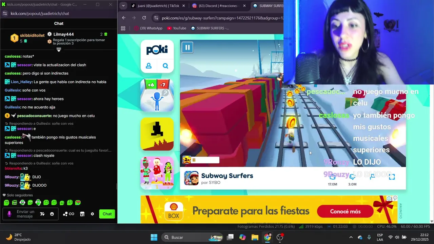
Task: Enter fullscreen mode for the game
Action: 392,177
